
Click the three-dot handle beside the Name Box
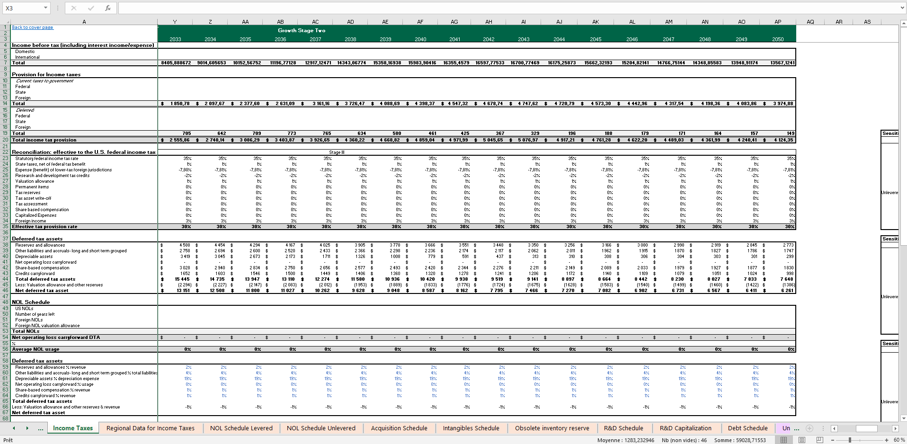(58, 8)
